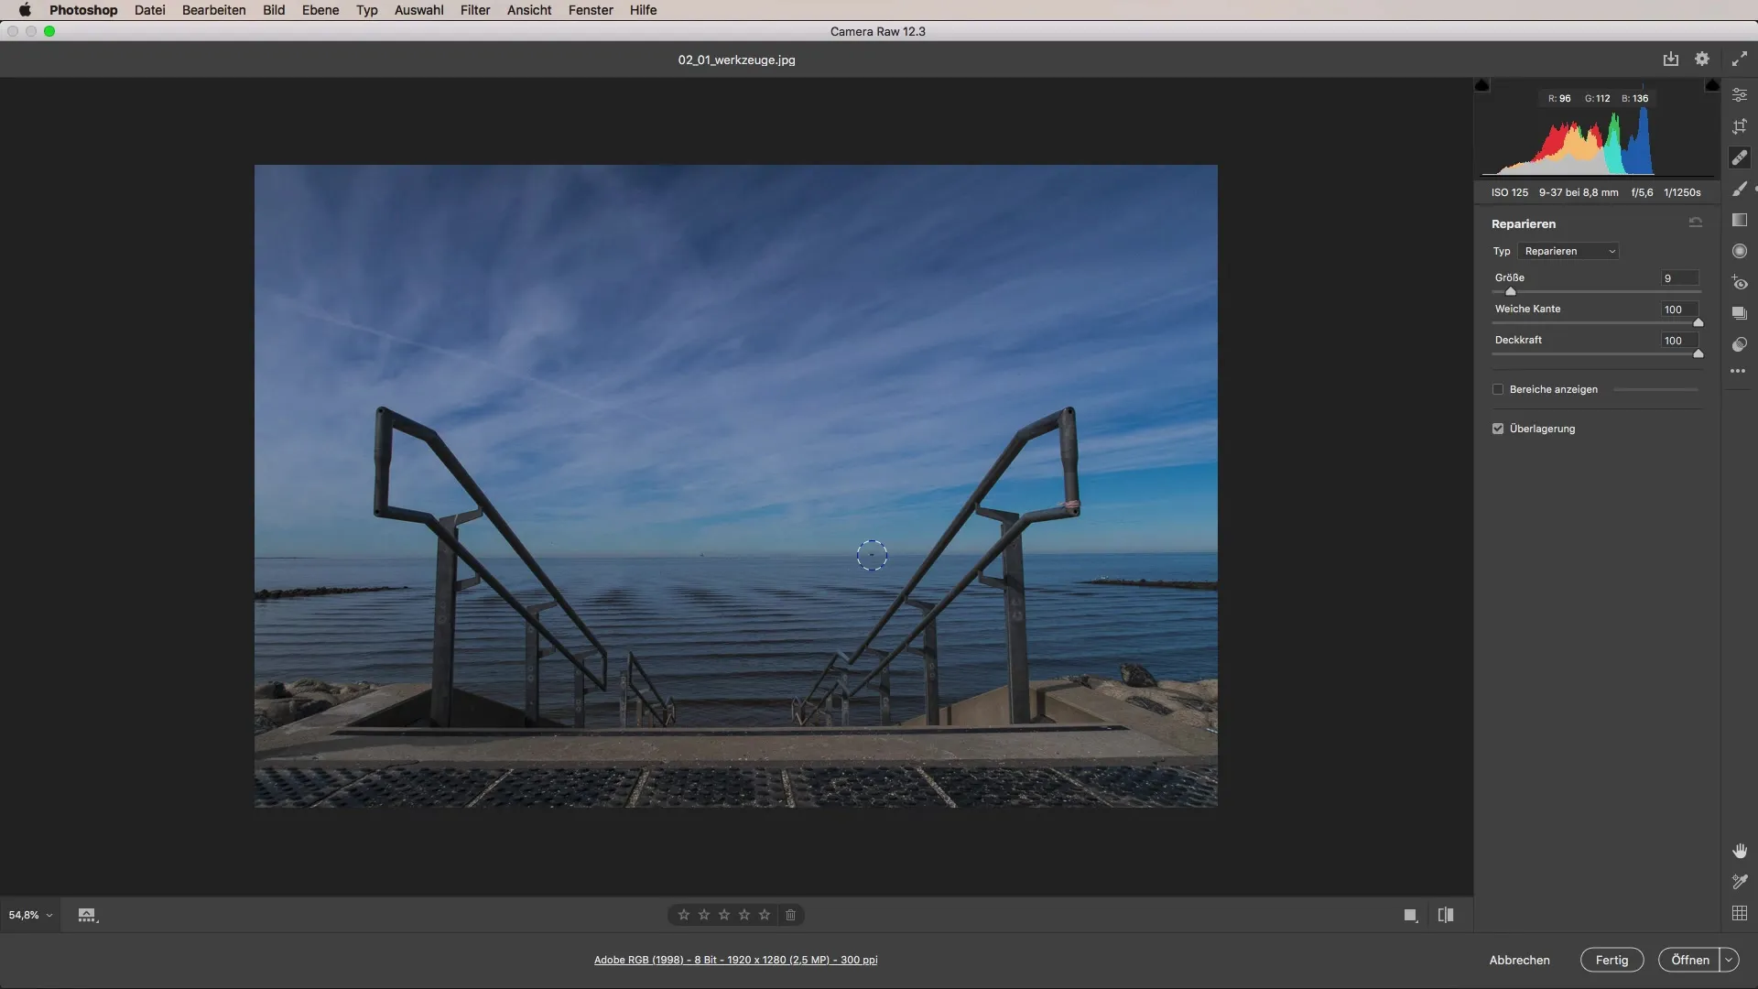Viewport: 1758px width, 989px height.
Task: Click the save image download icon
Action: coord(1671,59)
